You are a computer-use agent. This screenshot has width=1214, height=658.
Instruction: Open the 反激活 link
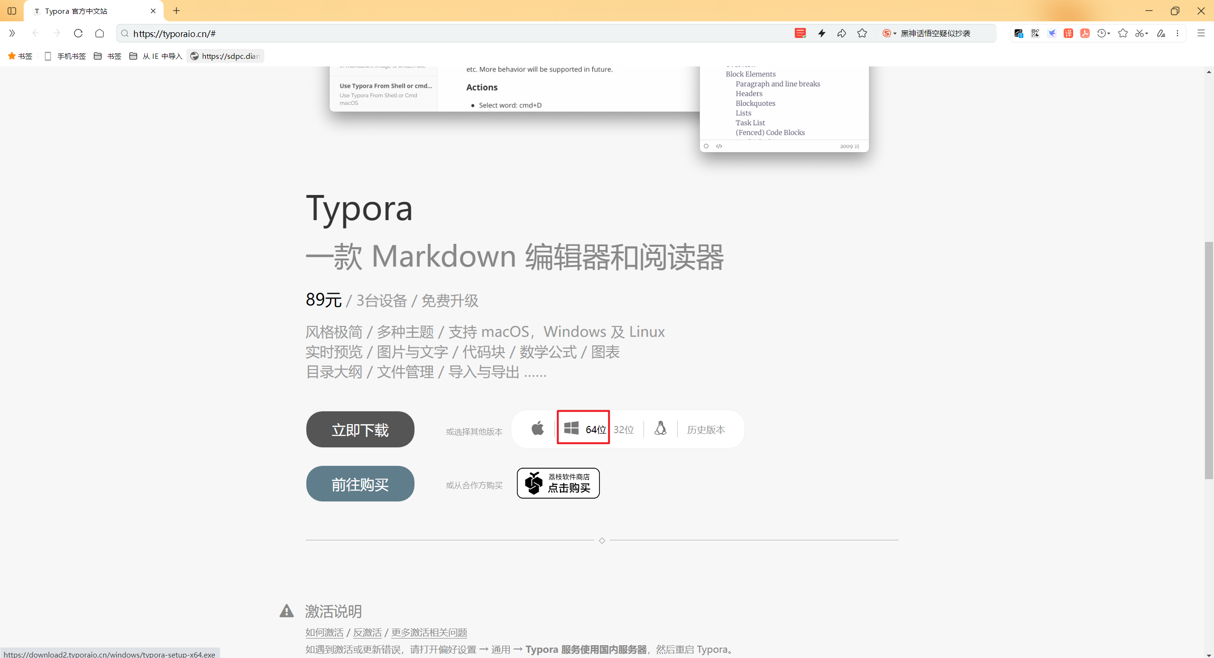(x=367, y=632)
